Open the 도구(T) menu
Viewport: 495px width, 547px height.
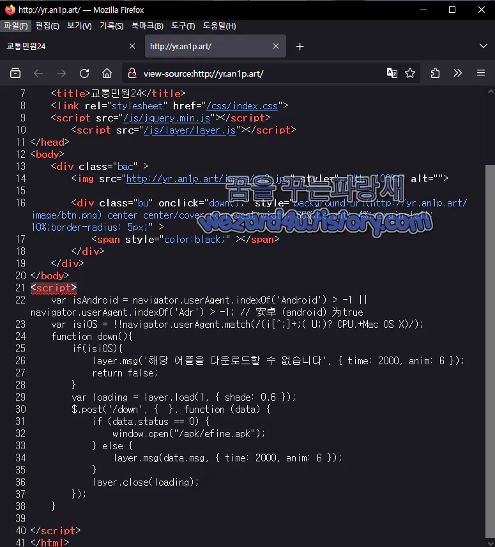183,26
